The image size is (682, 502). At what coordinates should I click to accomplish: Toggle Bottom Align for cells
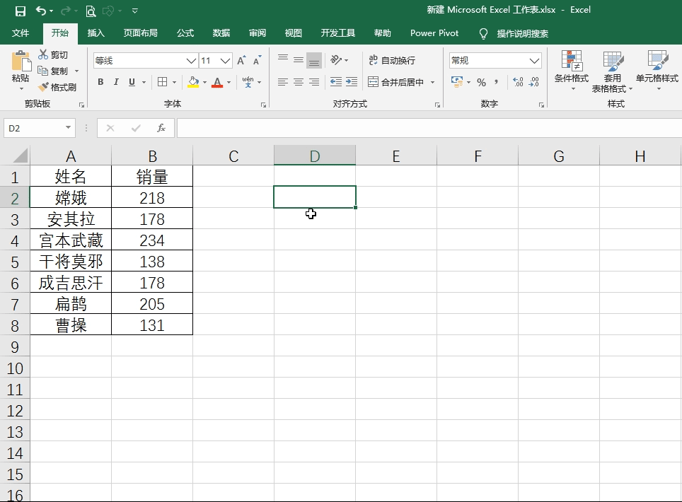pos(314,60)
